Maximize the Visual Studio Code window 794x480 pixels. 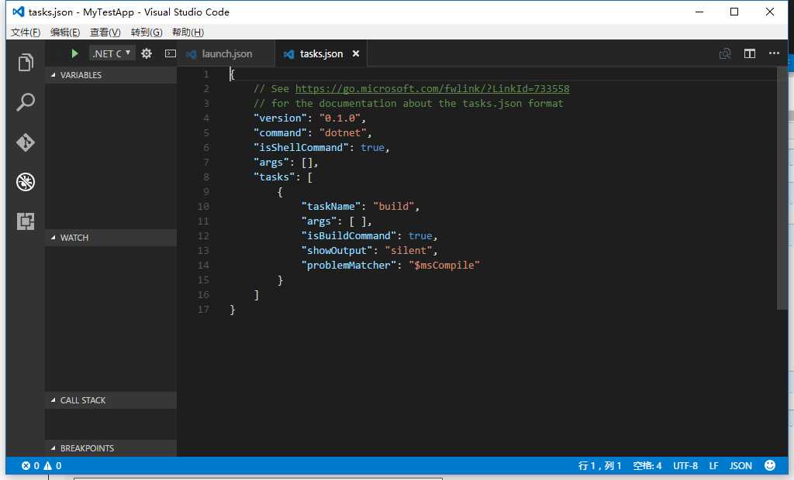point(734,12)
